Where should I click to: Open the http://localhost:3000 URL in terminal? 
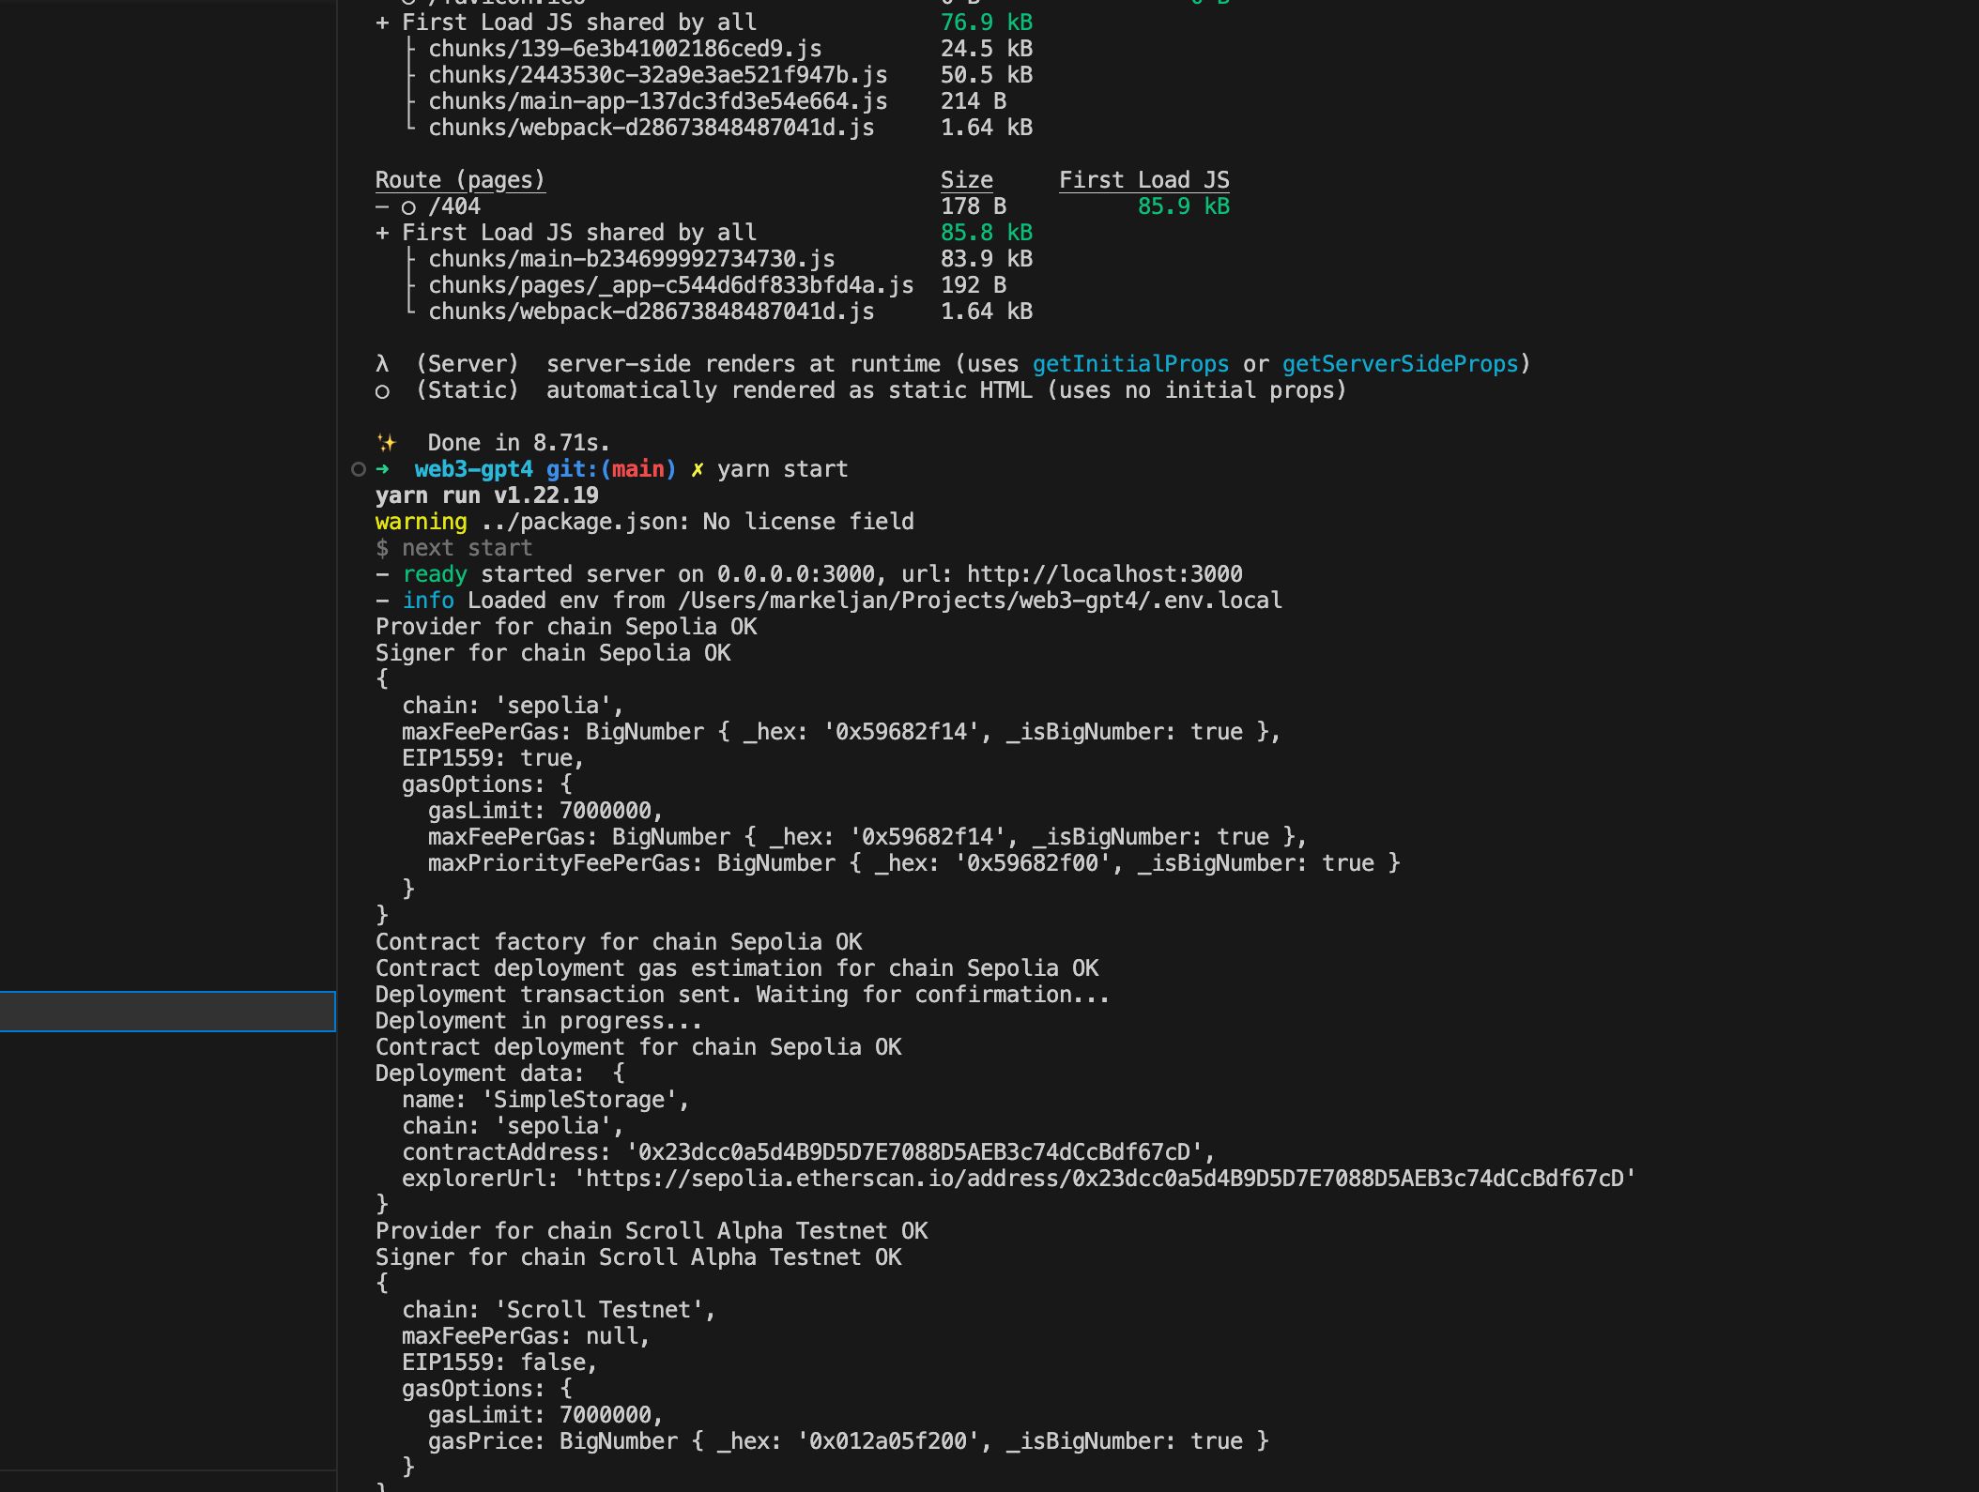(1104, 574)
